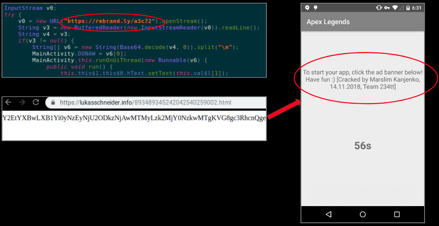Click the browser forward arrow

22,102
